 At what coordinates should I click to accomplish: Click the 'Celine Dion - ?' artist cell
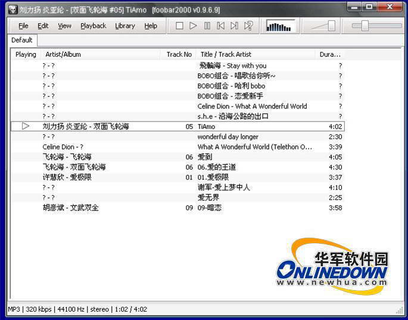point(63,147)
